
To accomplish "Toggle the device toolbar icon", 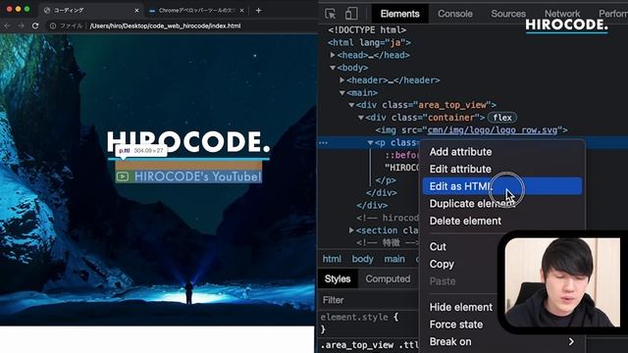I will (x=351, y=14).
